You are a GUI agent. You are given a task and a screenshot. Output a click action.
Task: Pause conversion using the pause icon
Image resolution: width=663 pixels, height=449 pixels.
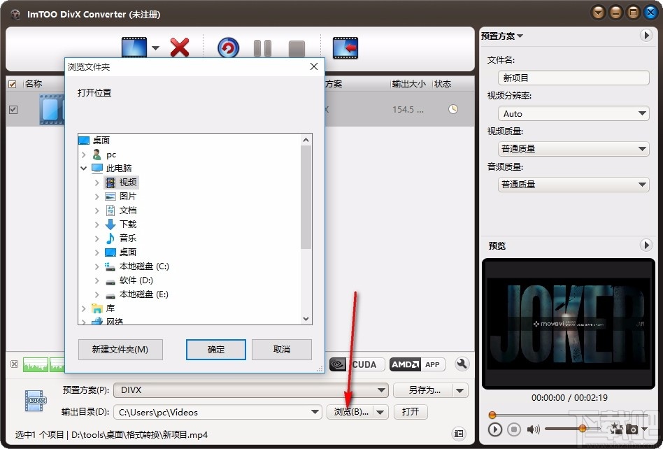pyautogui.click(x=262, y=47)
